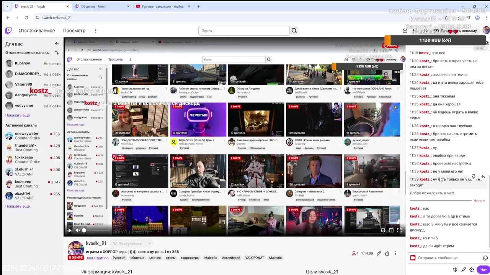The height and width of the screenshot is (275, 490).
Task: Open the thunderch1k Just Chatting channel
Action: (33, 148)
